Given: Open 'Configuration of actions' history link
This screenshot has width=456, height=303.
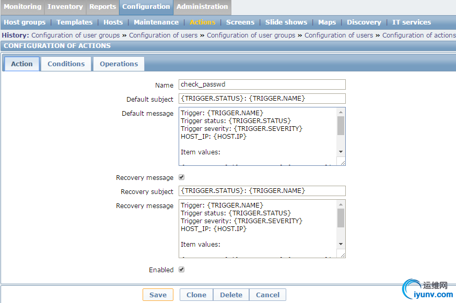Looking at the screenshot, I should [x=419, y=35].
